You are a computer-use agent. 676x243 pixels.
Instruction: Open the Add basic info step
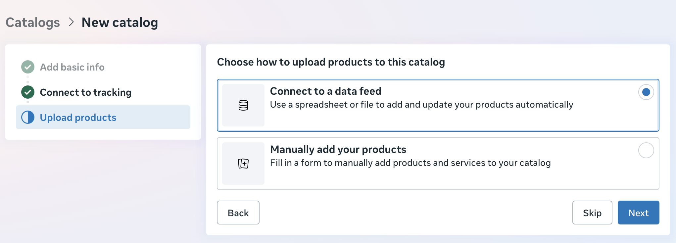click(72, 67)
